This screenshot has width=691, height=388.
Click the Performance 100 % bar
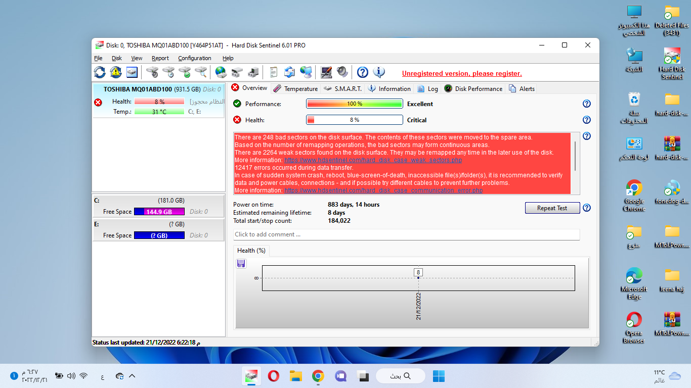click(x=354, y=104)
